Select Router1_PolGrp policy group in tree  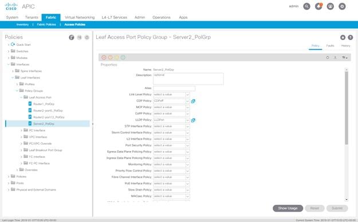[44, 104]
